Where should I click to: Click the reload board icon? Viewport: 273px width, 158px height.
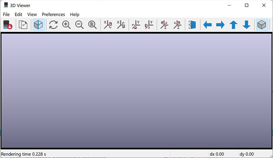(8, 25)
